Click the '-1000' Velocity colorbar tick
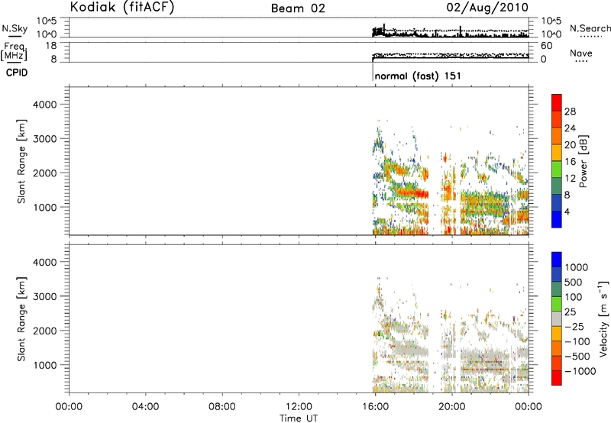The image size is (611, 423). (x=580, y=371)
